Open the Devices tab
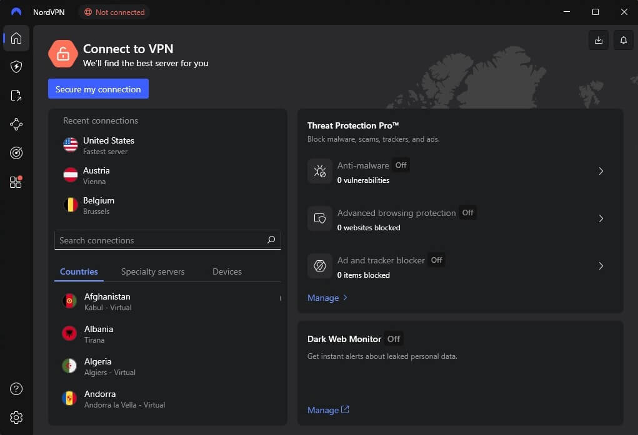The height and width of the screenshot is (435, 638). pyautogui.click(x=226, y=271)
